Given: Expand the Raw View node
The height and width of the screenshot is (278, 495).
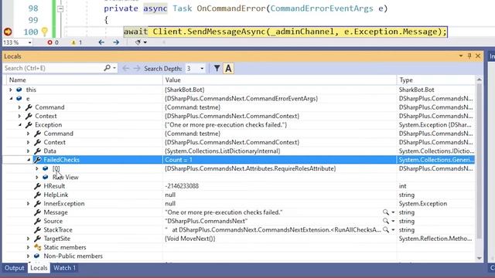Looking at the screenshot, I should click(37, 178).
